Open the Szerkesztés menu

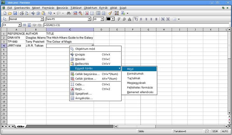coord(22,8)
